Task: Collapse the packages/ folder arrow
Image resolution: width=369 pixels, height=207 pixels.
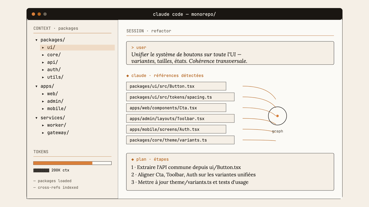Action: tap(36, 40)
